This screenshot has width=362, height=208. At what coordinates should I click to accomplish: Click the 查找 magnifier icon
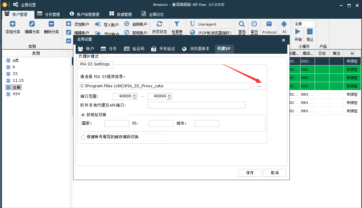coord(242,24)
